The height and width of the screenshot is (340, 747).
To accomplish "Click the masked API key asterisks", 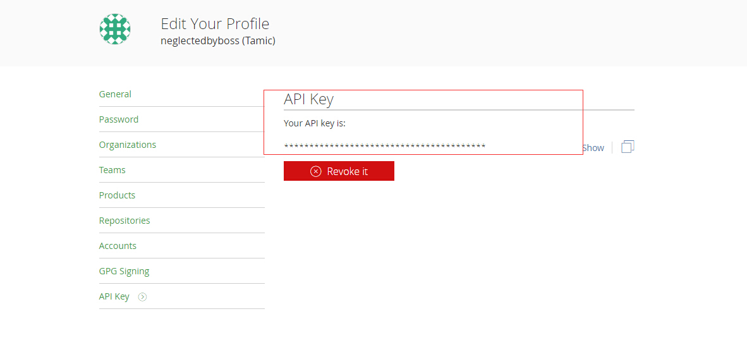I will click(x=384, y=146).
